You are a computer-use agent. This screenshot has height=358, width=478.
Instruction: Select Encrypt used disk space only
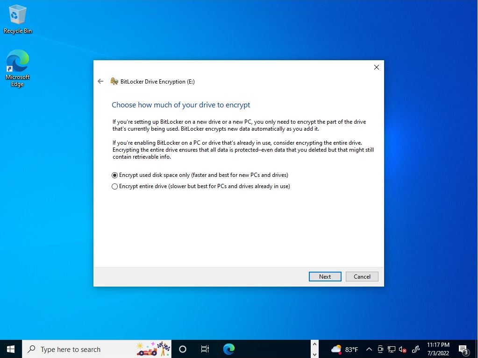(200, 175)
